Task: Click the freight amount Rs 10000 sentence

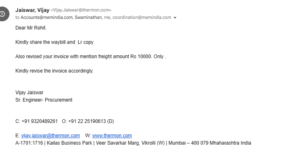Action: point(90,57)
